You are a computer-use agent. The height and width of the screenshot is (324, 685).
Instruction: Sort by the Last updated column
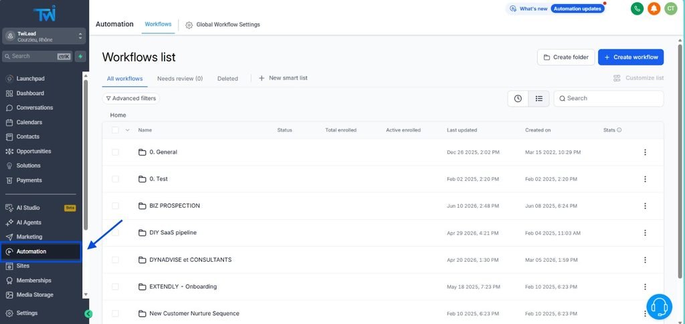tap(462, 130)
